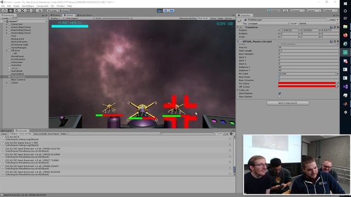Viewport: 351px width, 197px height.
Task: Open the Edit menu
Action: click(x=9, y=6)
